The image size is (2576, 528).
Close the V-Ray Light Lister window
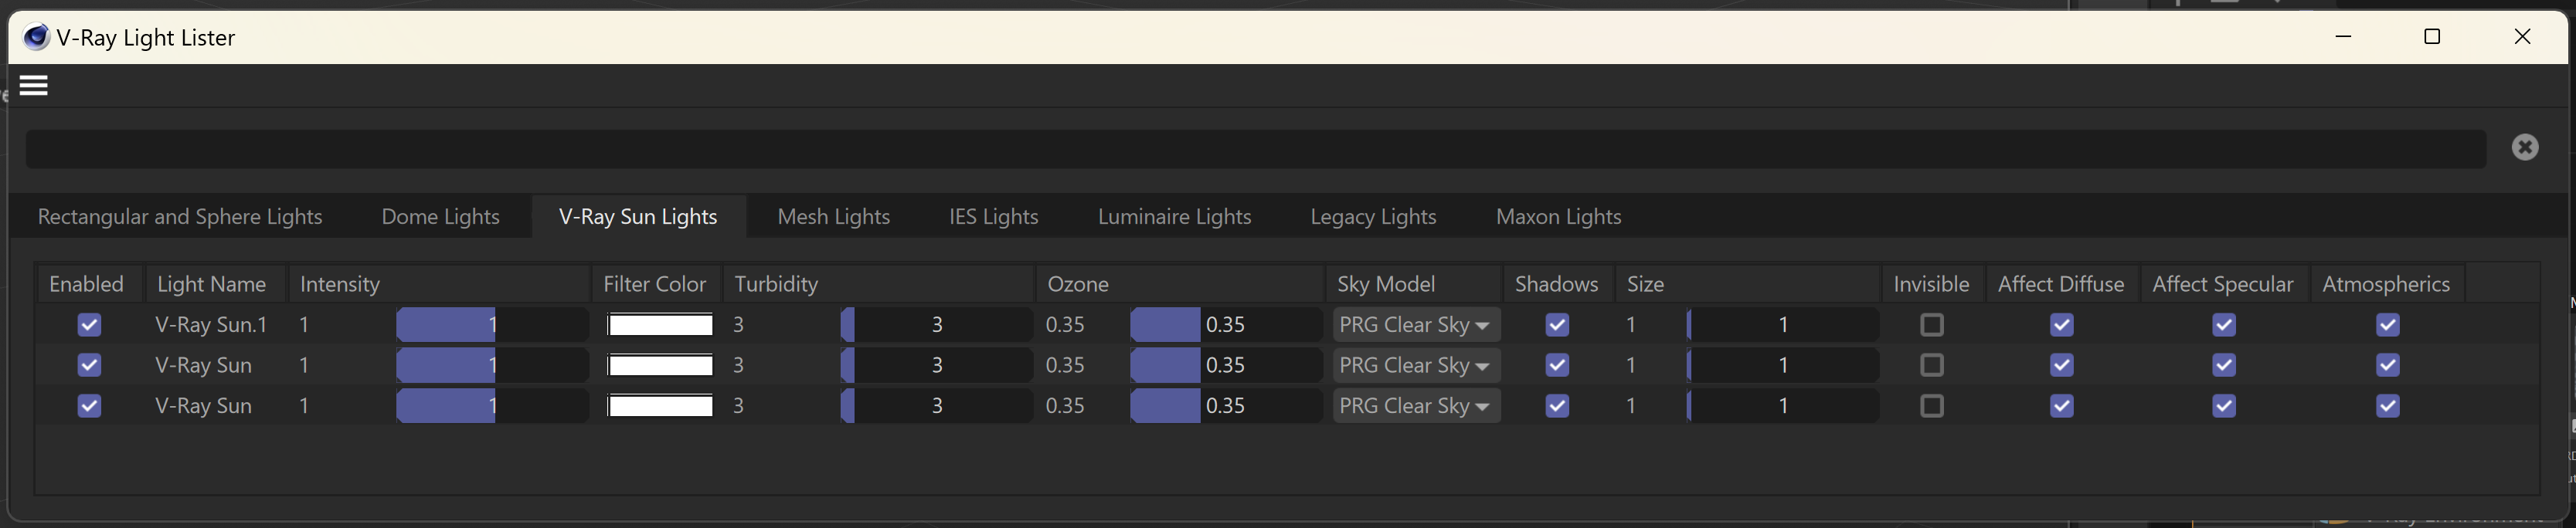click(2522, 37)
